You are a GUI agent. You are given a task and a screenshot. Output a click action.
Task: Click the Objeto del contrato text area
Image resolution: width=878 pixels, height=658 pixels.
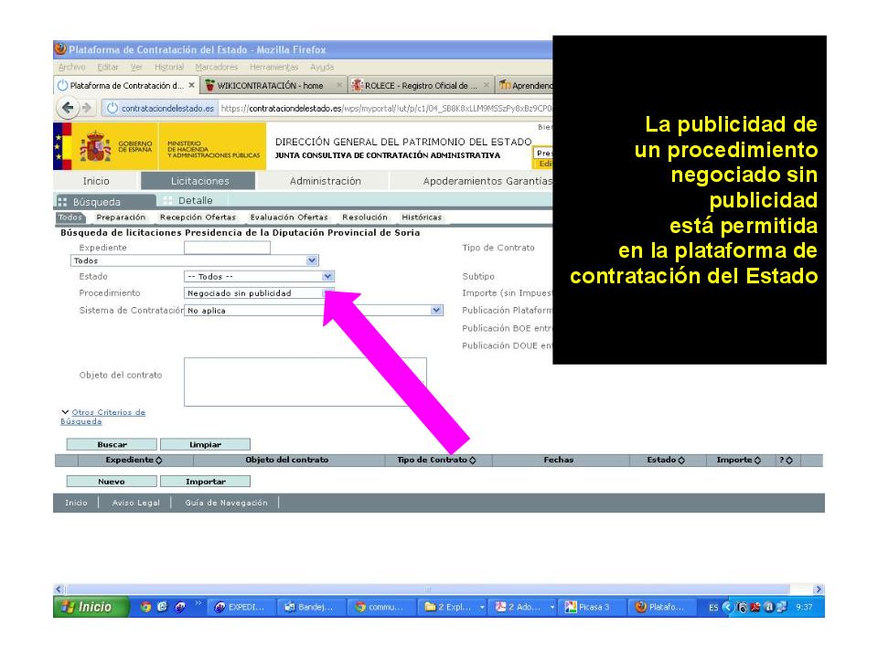pos(305,382)
